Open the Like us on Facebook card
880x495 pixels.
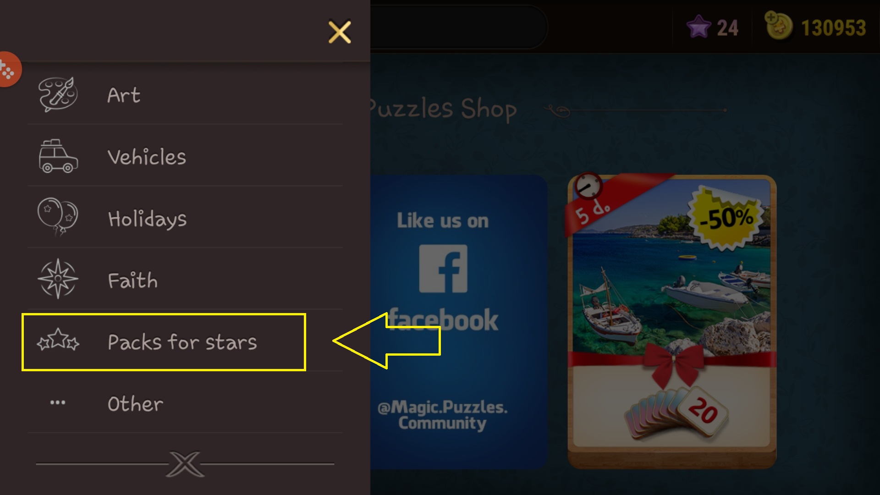(459, 322)
